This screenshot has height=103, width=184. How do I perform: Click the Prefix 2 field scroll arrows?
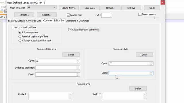point(145,96)
